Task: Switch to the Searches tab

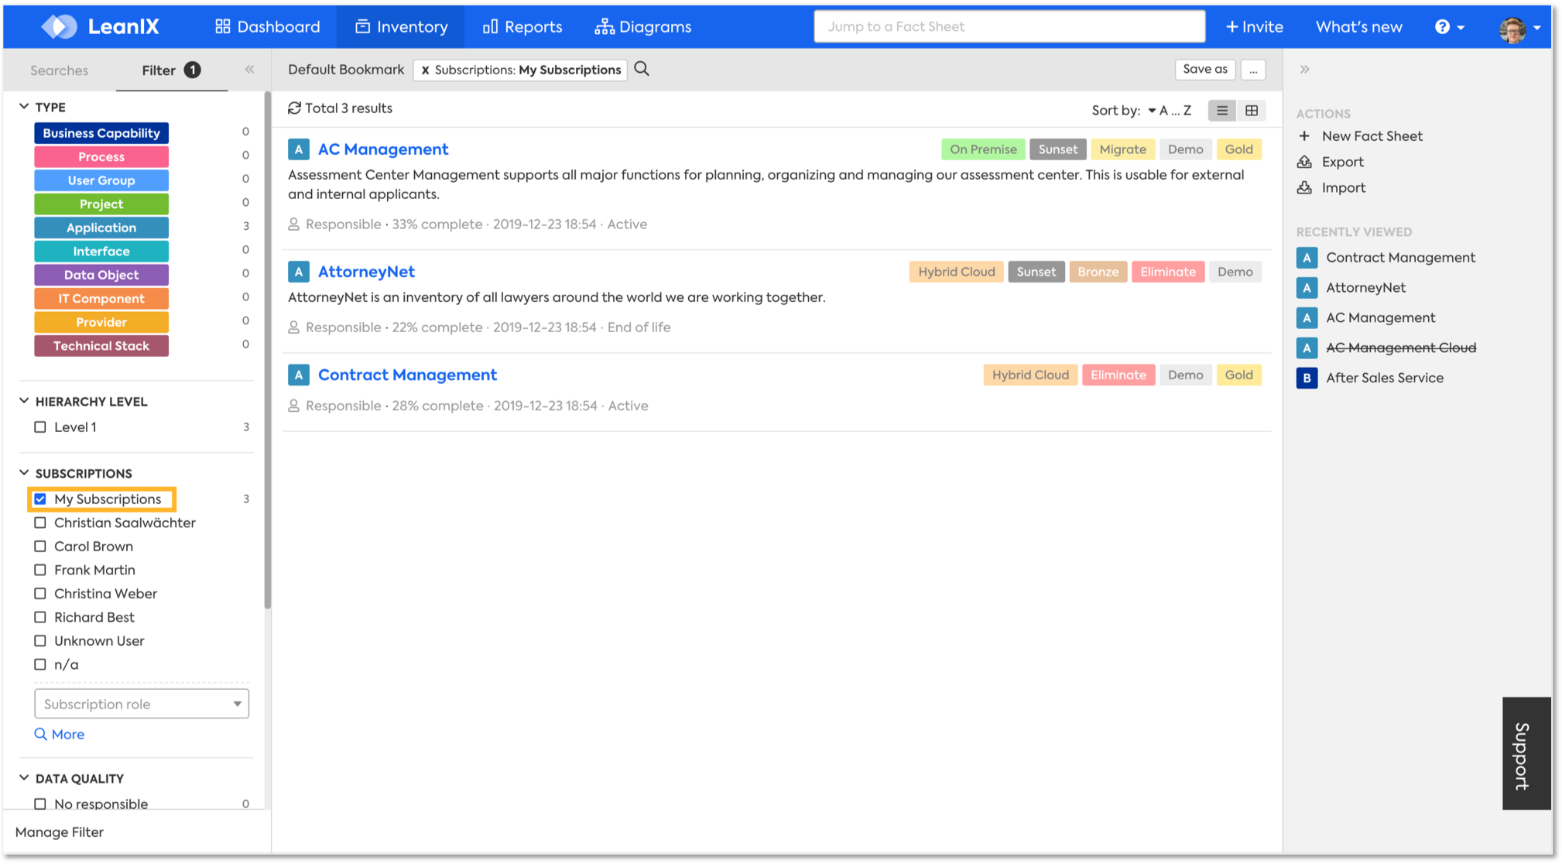Action: click(x=59, y=70)
